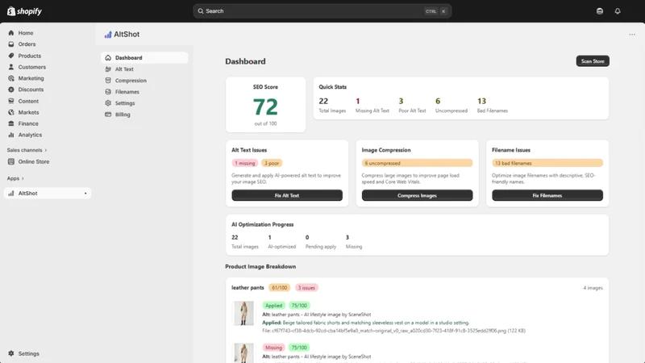Click the pin dot next to AltShot
This screenshot has width=645, height=363.
click(85, 194)
